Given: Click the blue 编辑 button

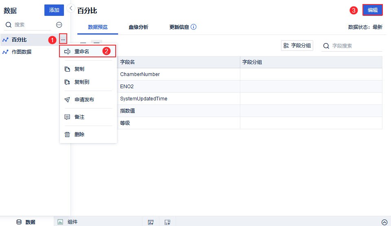Looking at the screenshot, I should (372, 10).
